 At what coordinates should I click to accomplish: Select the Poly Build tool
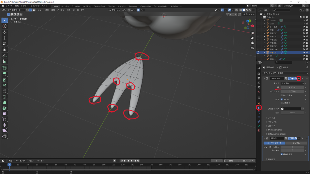[x=4, y=103]
